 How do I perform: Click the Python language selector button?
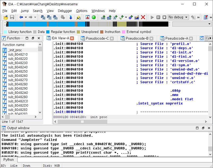click(x=8, y=160)
